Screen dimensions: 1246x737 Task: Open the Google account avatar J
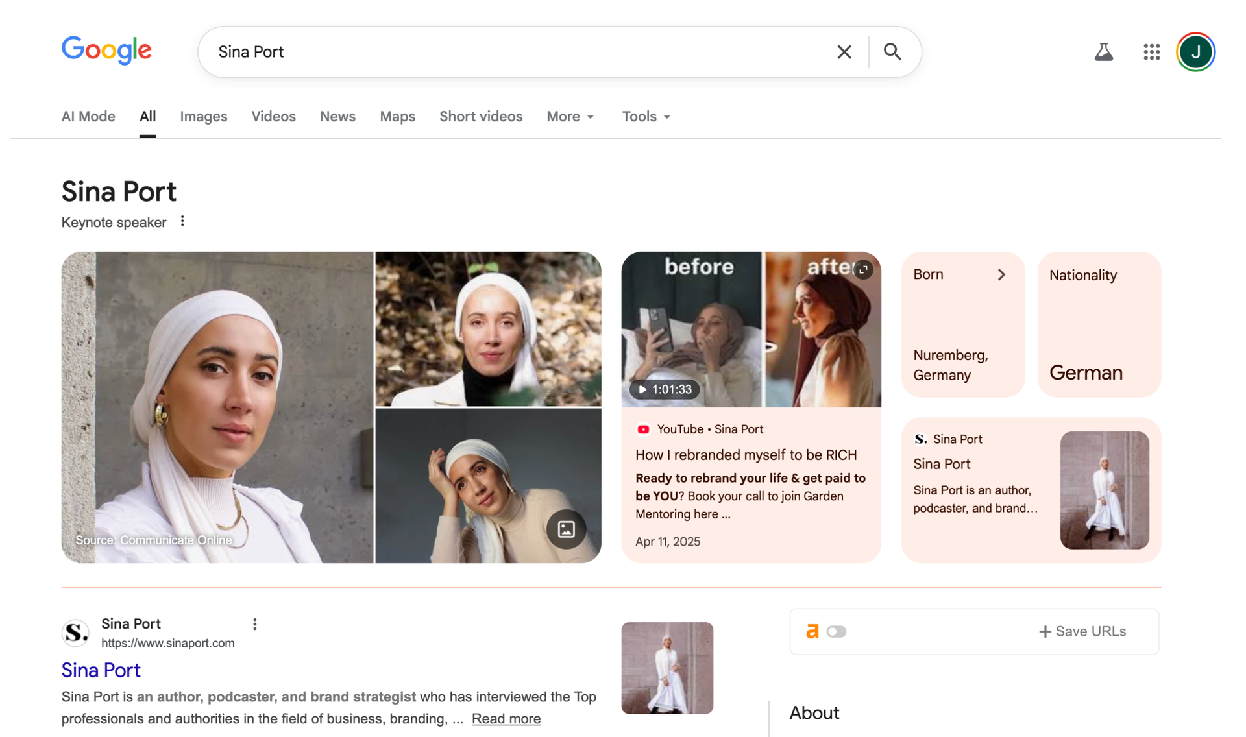1195,52
